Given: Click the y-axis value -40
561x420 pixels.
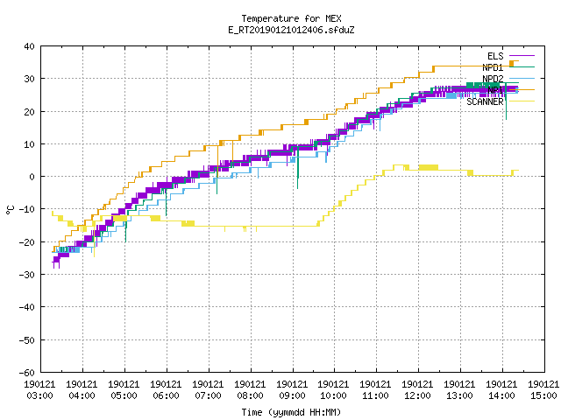Looking at the screenshot, I should [x=27, y=307].
